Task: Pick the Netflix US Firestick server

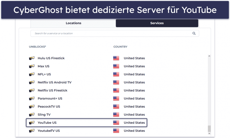Action: [x=53, y=90]
